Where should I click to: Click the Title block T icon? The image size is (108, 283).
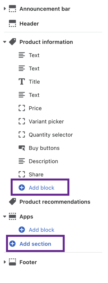click(x=22, y=82)
